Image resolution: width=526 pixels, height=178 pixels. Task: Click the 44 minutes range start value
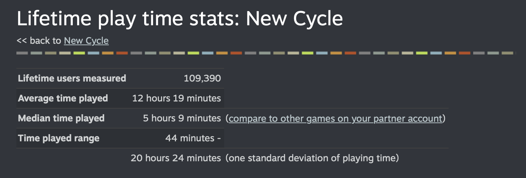click(x=193, y=138)
